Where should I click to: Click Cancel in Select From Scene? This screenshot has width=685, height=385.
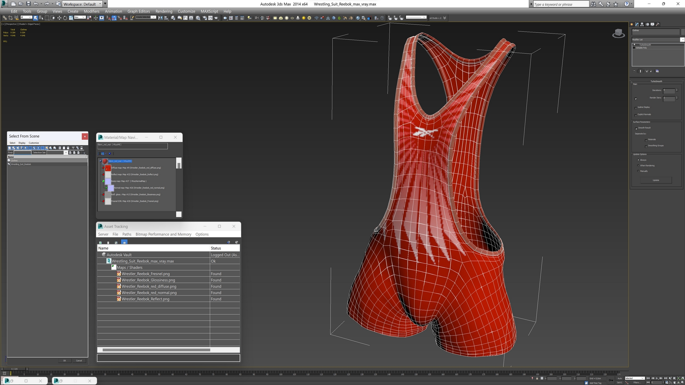79,360
